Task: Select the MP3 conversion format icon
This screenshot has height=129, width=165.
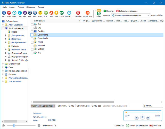Action: [4, 13]
